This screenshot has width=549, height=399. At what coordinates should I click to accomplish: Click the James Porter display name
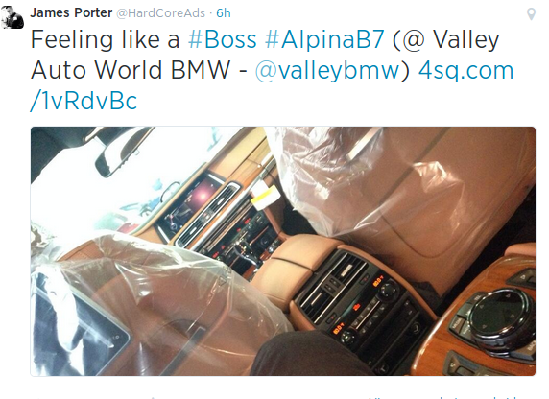(x=71, y=12)
